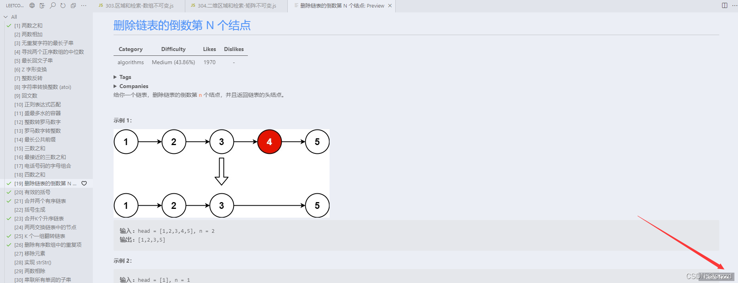
Task: Open problem [14] 最长公共前缀
Action: (35, 140)
